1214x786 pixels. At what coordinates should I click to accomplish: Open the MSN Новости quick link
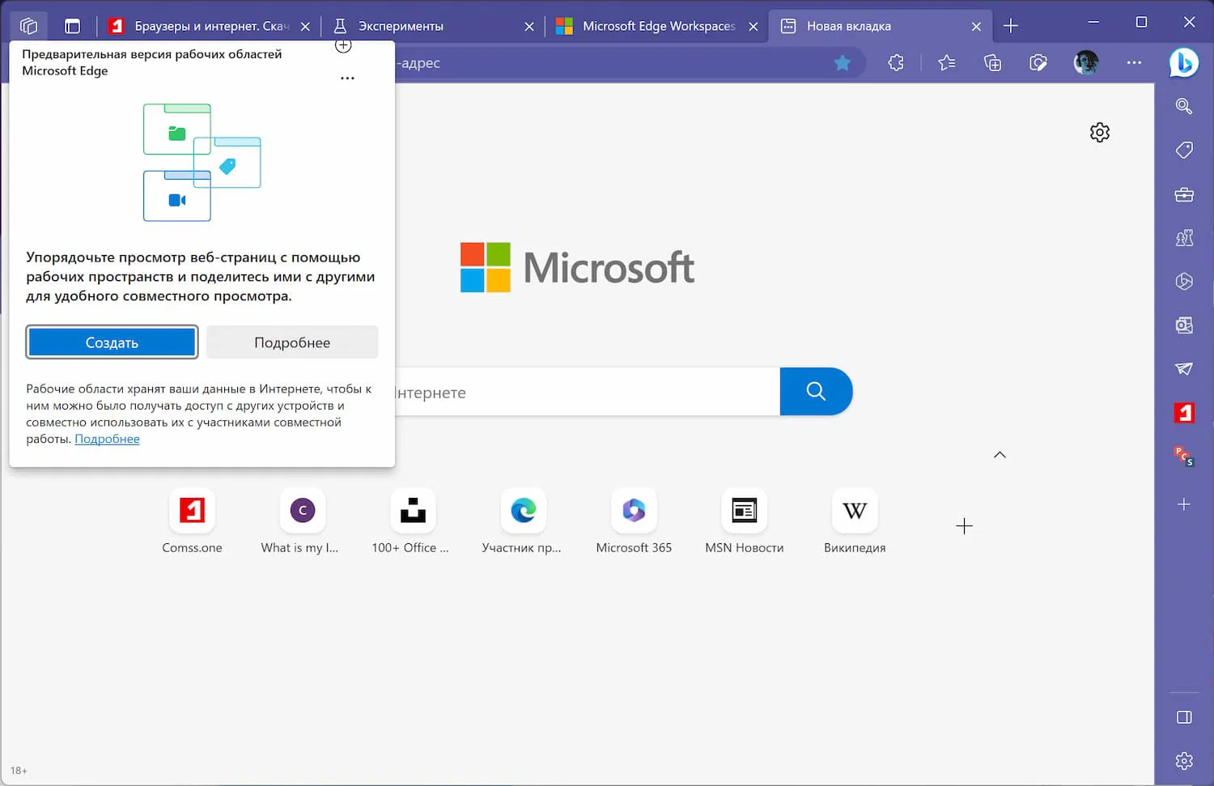(745, 522)
